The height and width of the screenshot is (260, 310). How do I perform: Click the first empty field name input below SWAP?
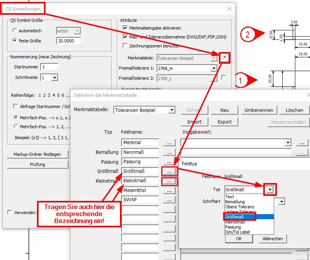point(140,209)
